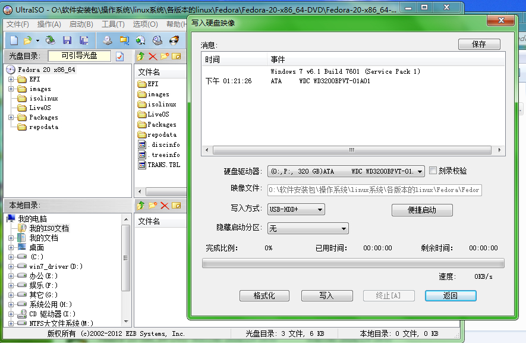The image size is (526, 343).
Task: Click the Convert image toolbar icon
Action: (x=140, y=40)
